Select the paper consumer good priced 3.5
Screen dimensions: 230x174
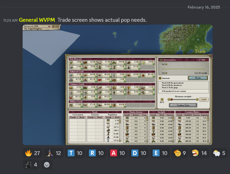(x=76, y=88)
